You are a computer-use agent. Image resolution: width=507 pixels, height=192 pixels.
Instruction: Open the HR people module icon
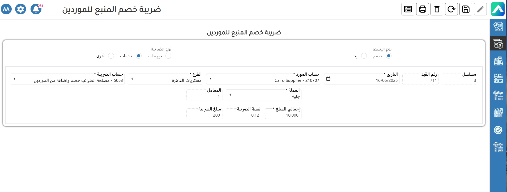pos(498,113)
